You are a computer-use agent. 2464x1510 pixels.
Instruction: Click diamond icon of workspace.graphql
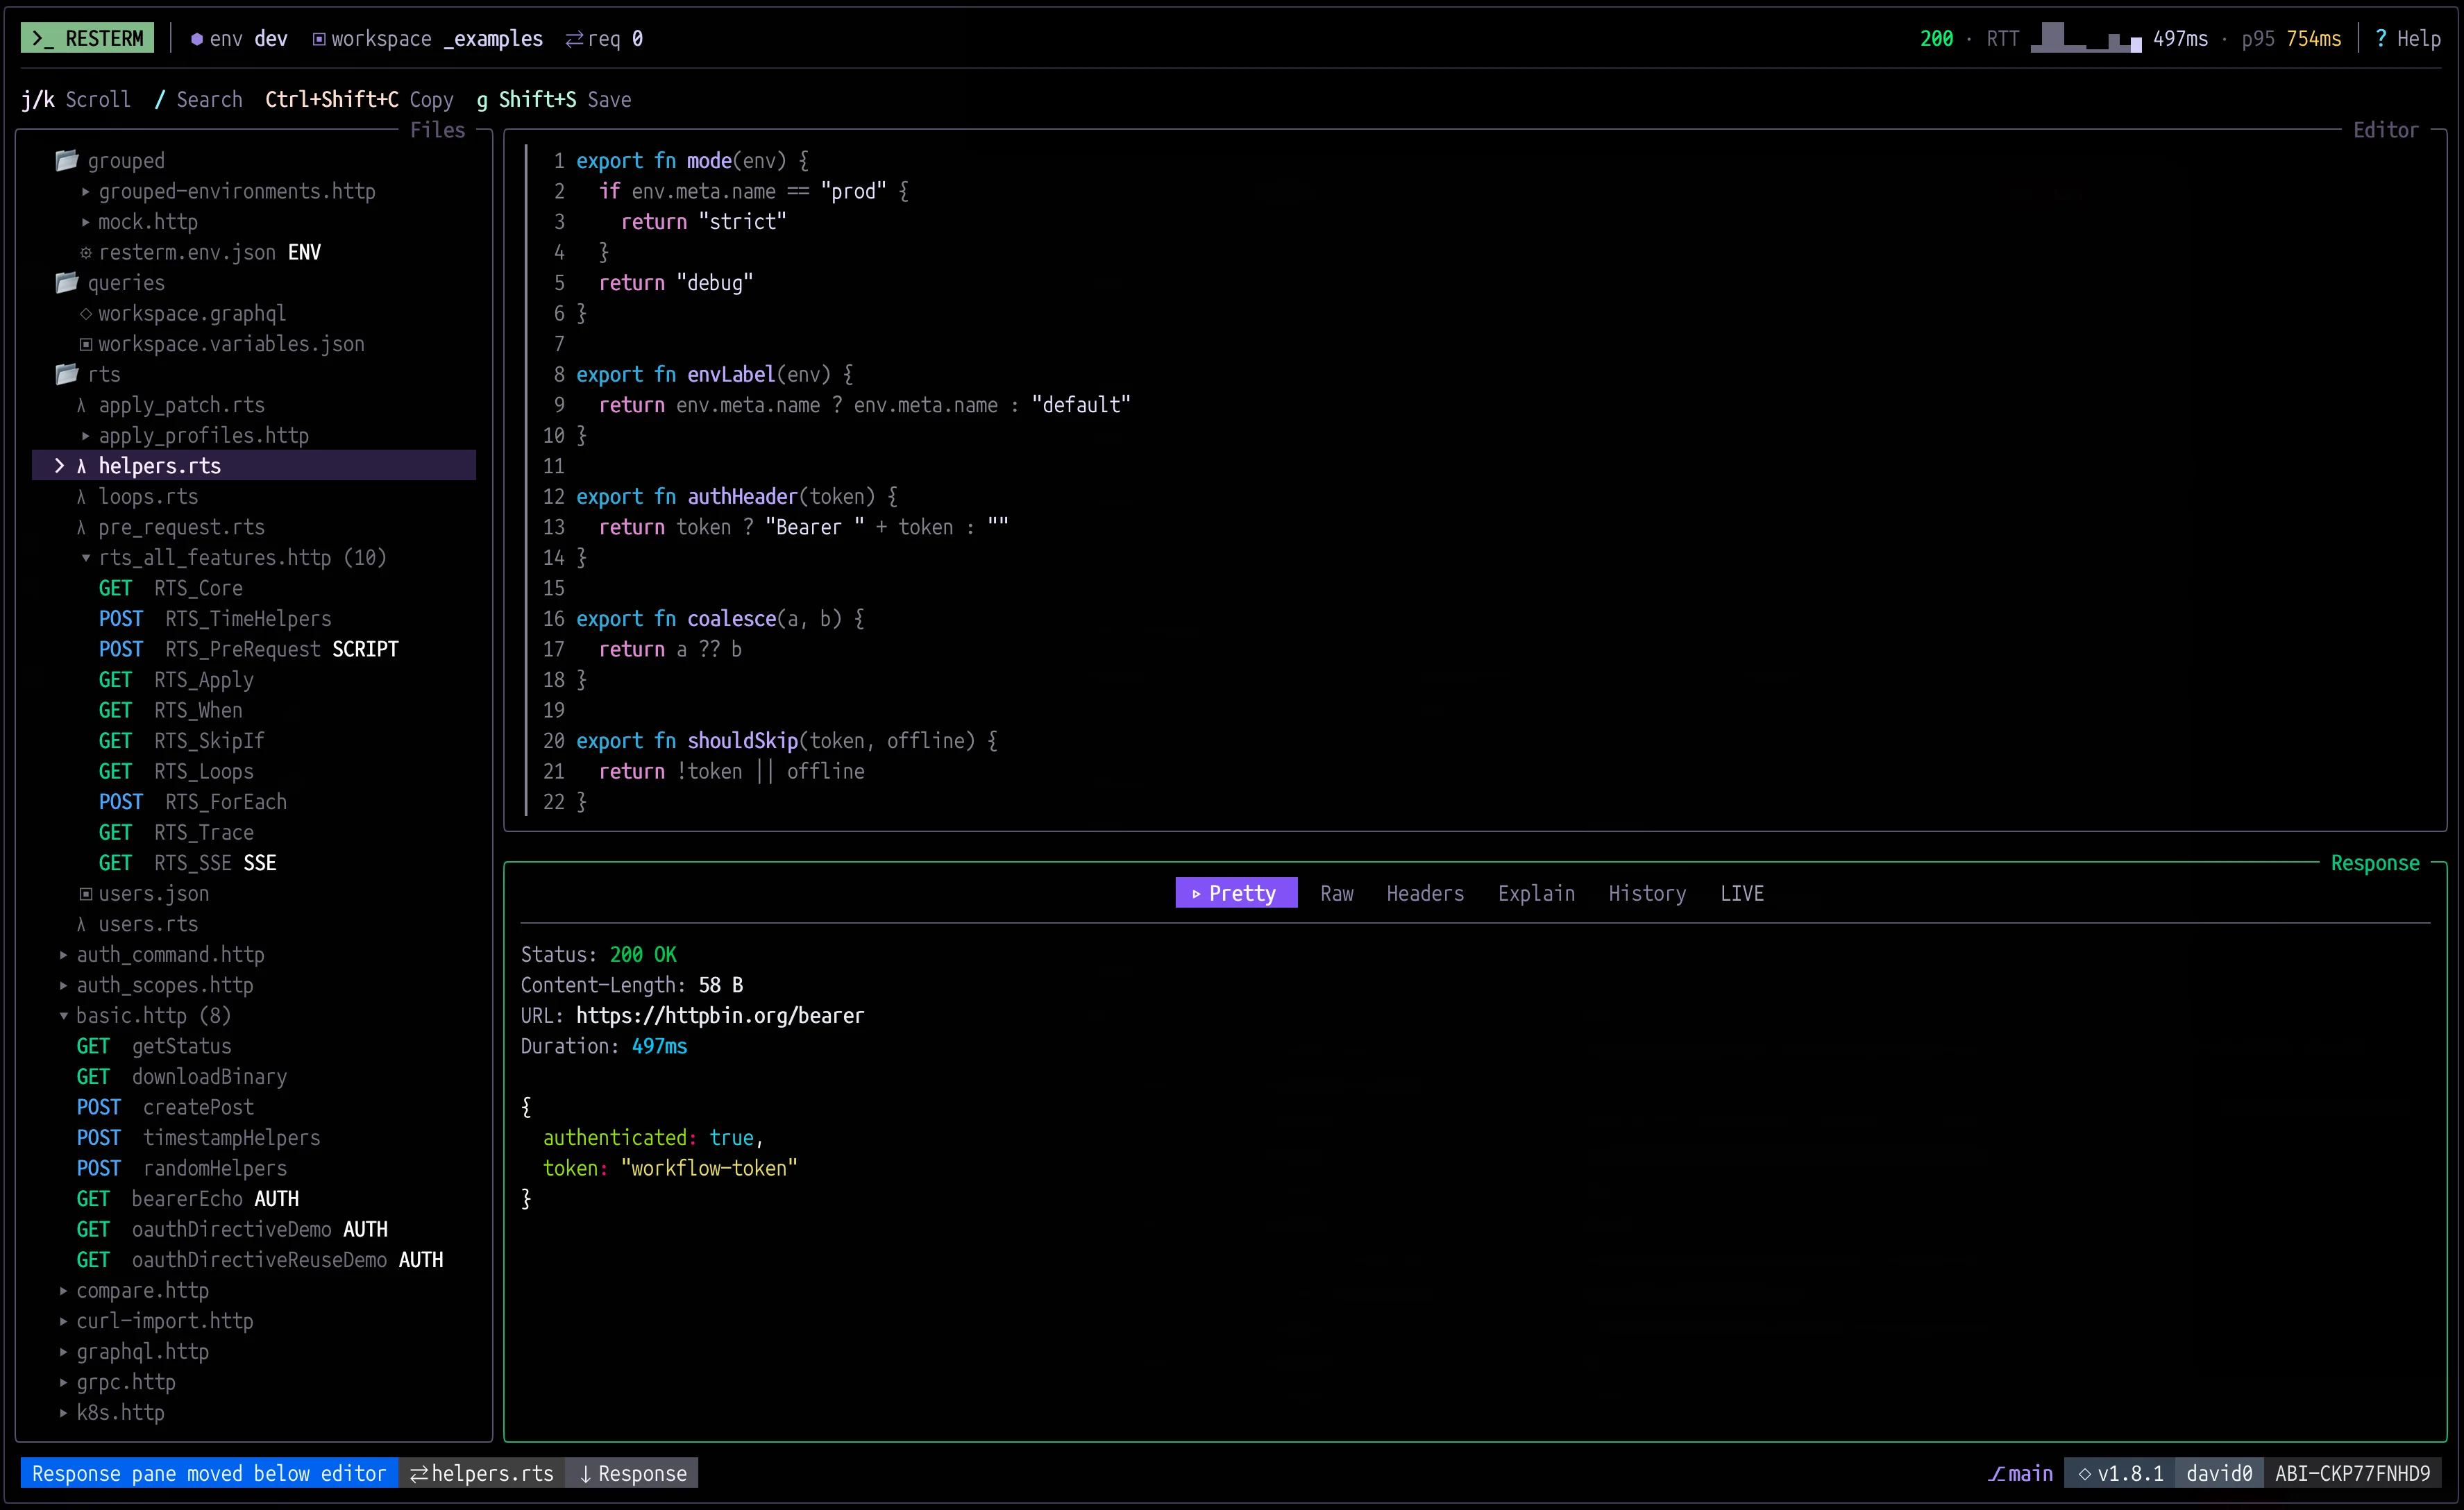86,313
